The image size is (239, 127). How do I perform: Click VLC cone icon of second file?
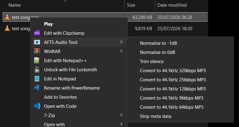[7, 28]
